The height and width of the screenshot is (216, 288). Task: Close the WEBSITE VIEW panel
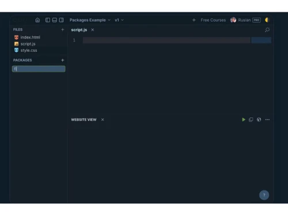pyautogui.click(x=103, y=120)
